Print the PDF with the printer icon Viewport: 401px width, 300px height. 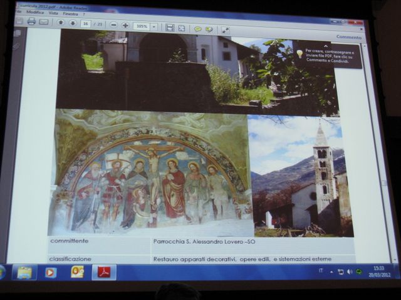tap(31, 21)
